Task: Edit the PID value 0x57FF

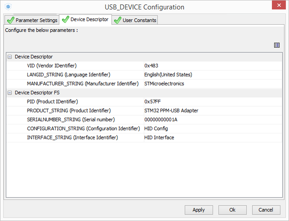Action: tap(211, 102)
